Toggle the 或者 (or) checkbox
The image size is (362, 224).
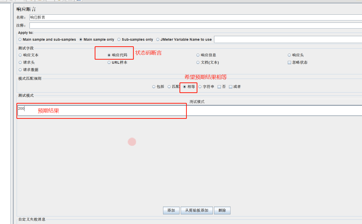235,87
